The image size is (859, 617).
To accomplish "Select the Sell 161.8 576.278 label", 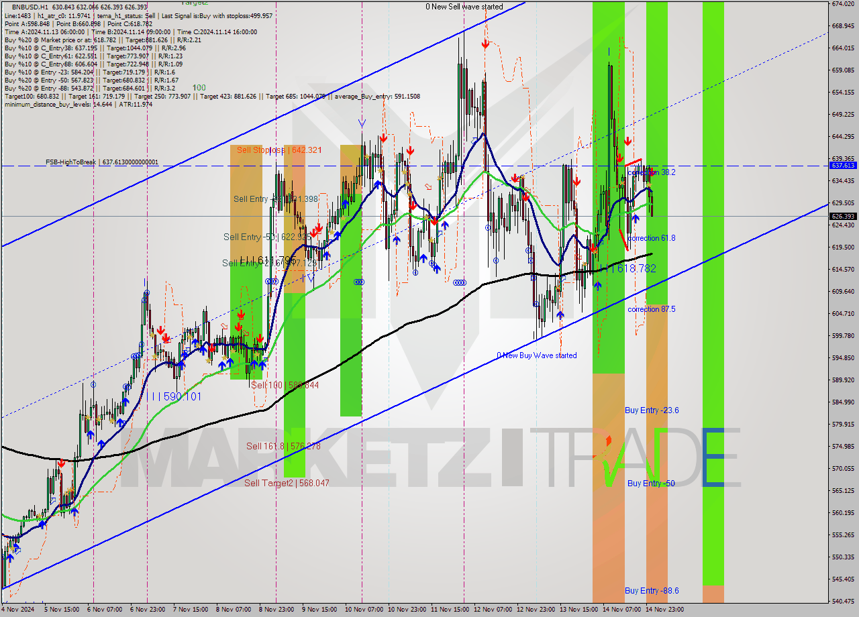I will click(283, 446).
